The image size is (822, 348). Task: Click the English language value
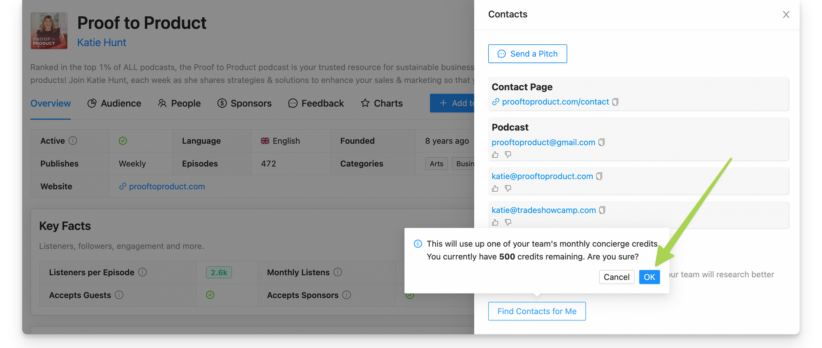[280, 141]
